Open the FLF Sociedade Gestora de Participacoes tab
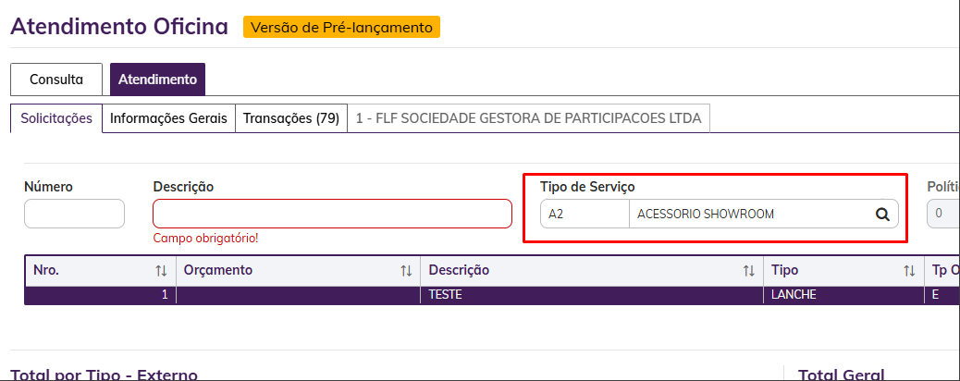This screenshot has height=381, width=960. 528,118
